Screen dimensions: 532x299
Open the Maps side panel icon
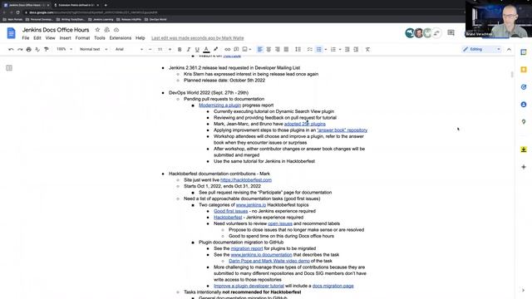[524, 122]
